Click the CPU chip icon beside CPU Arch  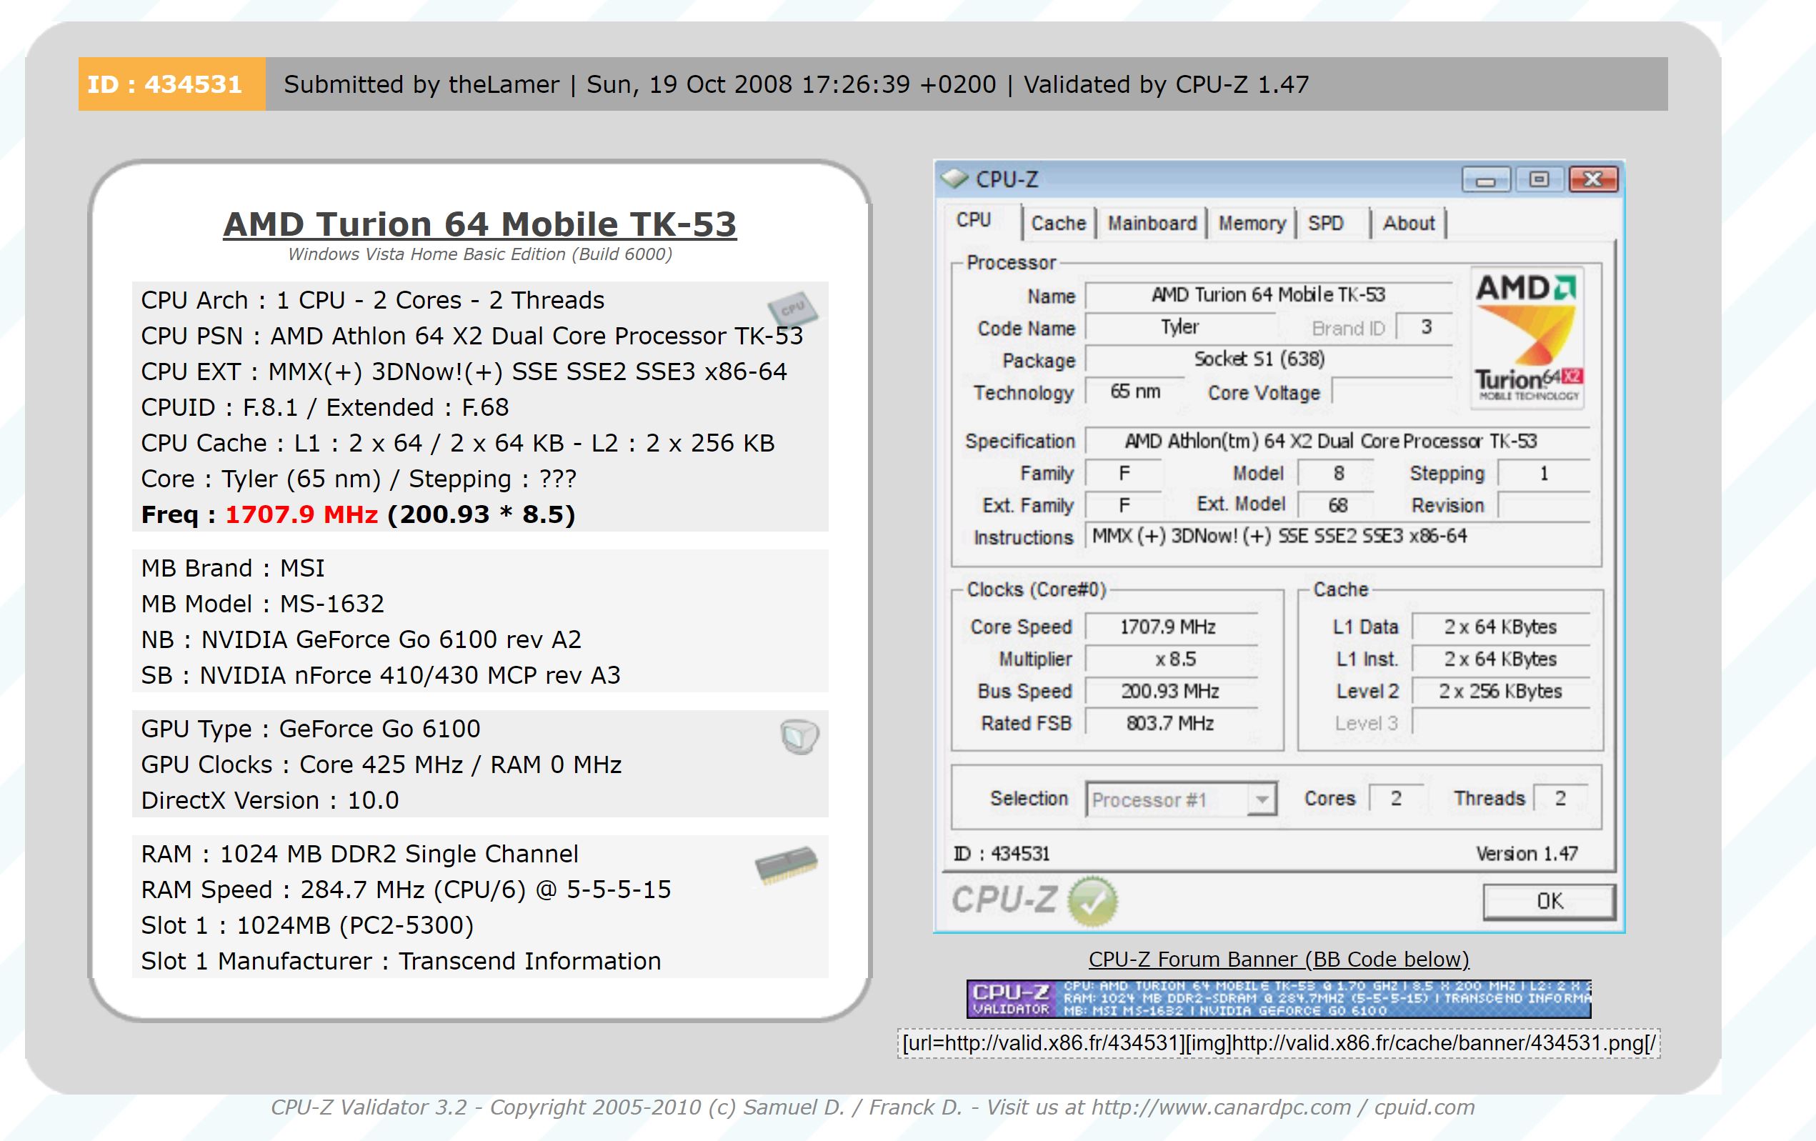click(792, 309)
